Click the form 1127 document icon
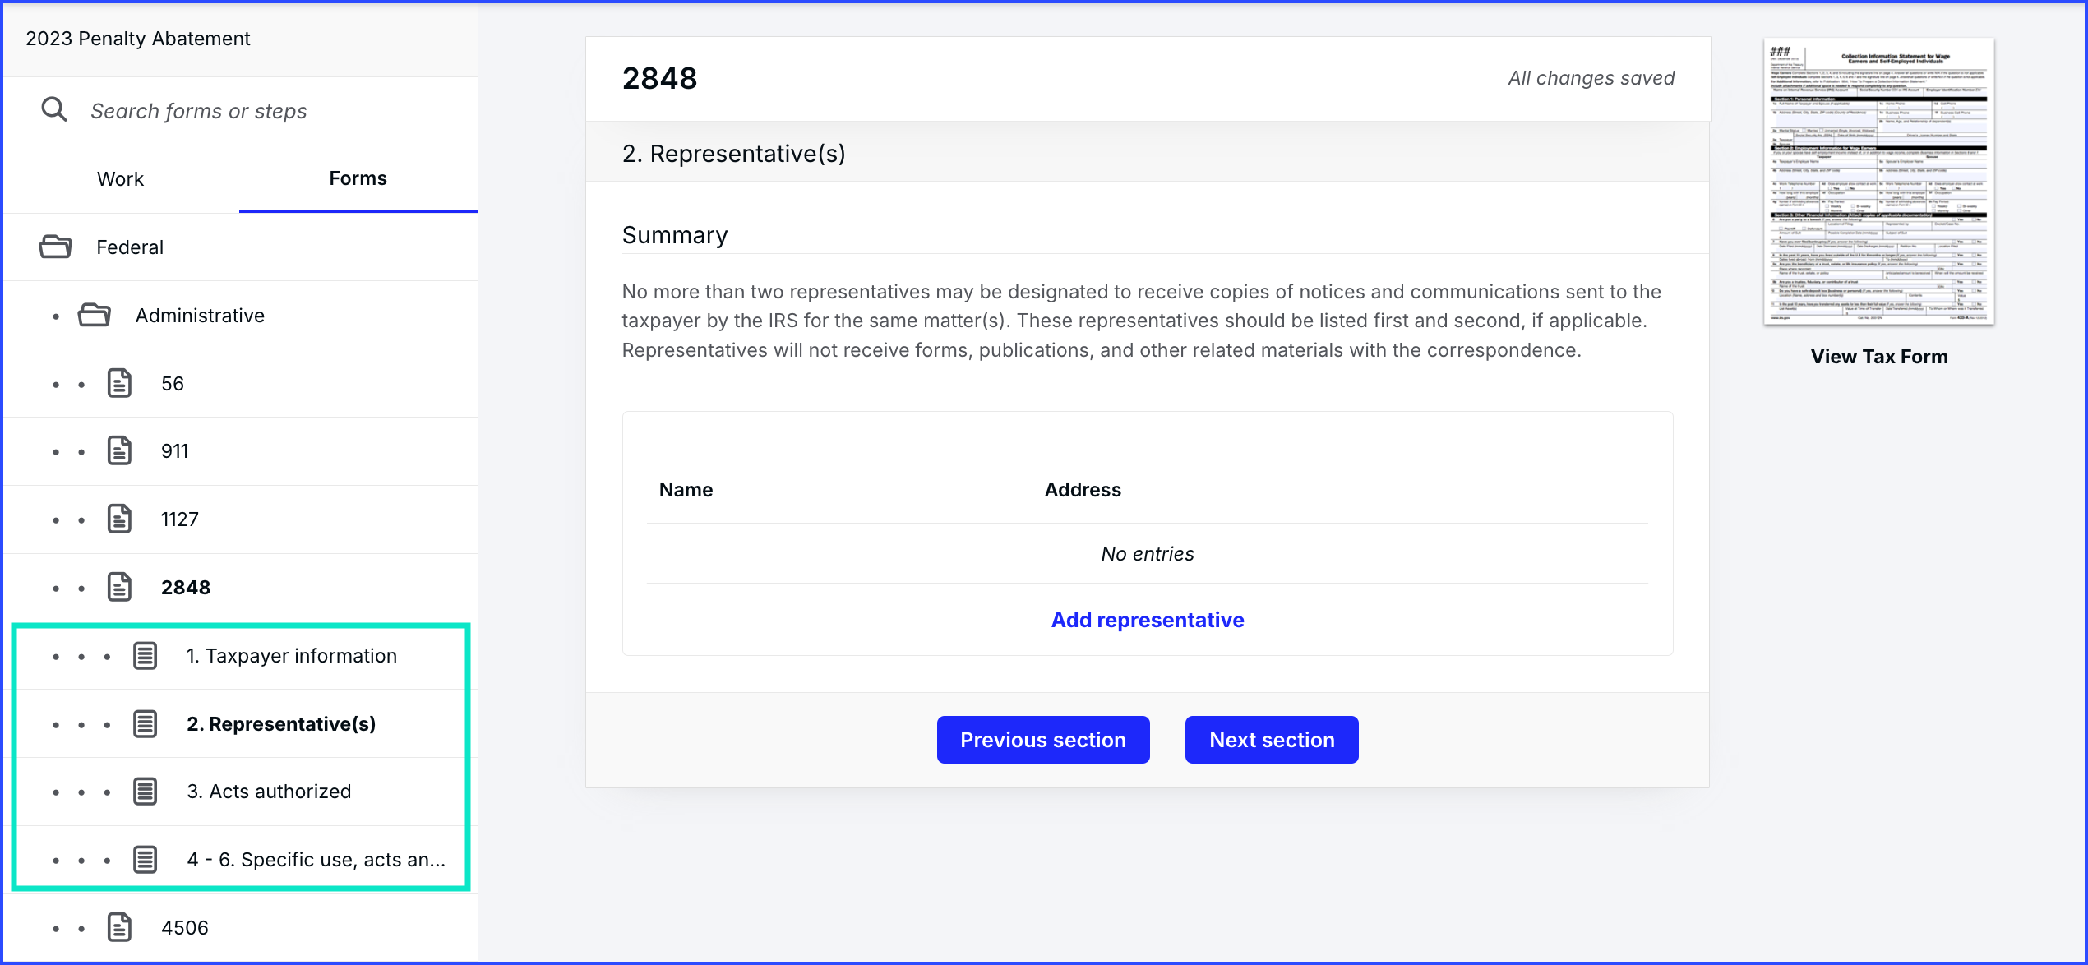Viewport: 2088px width, 965px height. click(119, 519)
